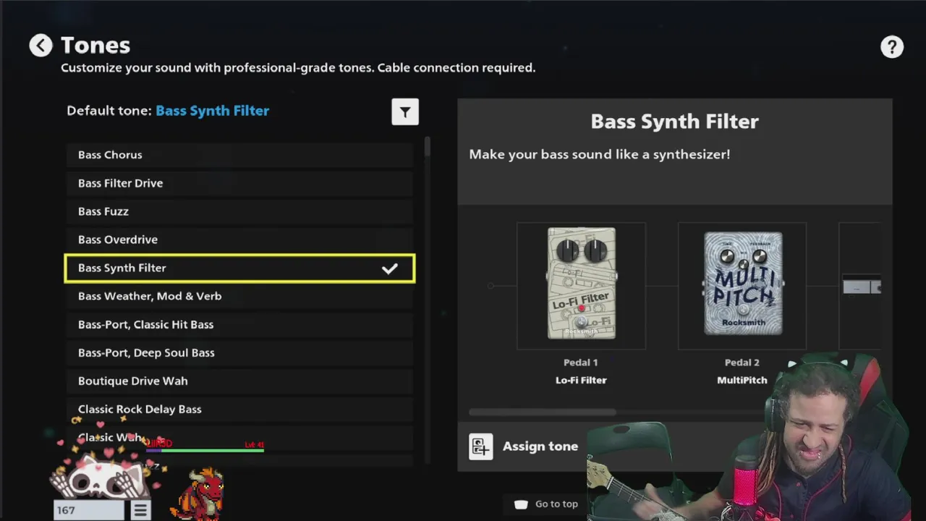The height and width of the screenshot is (521, 926).
Task: Click the red dragon overlay character
Action: pyautogui.click(x=197, y=494)
